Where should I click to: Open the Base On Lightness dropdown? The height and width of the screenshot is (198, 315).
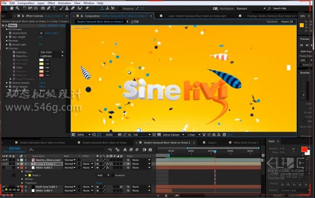(x=52, y=56)
